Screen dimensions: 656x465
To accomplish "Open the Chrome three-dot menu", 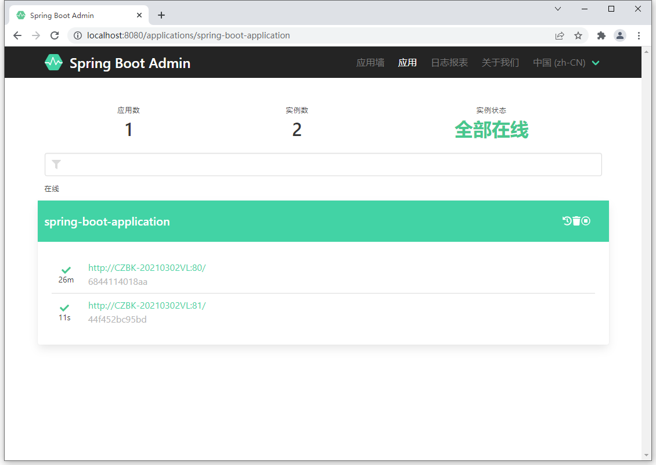I will 639,35.
